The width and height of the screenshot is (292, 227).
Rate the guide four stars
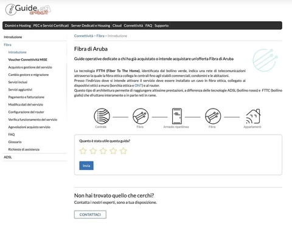(x=113, y=151)
